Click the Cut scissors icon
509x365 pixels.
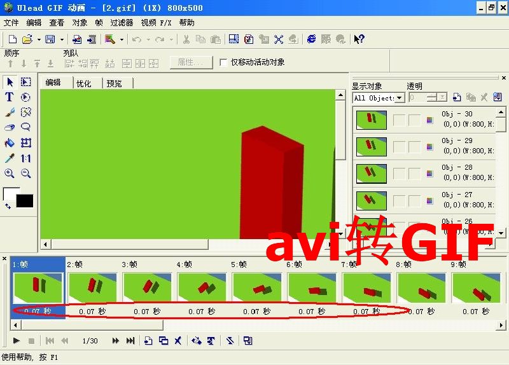point(186,39)
